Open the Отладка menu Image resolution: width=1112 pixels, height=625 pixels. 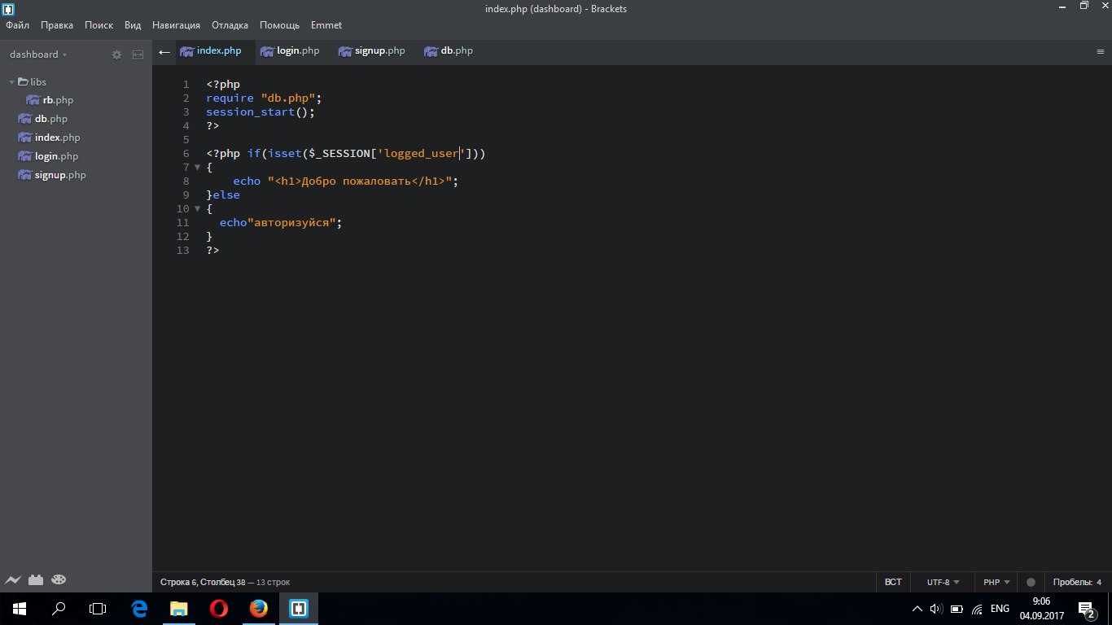[230, 25]
